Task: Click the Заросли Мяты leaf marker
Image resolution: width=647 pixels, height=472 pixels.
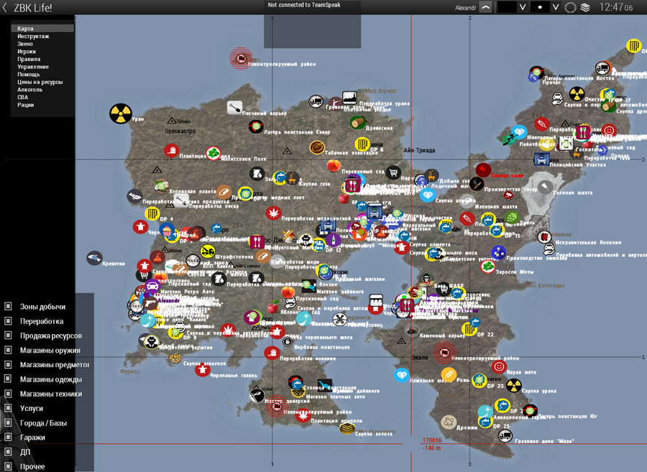Action: click(488, 267)
